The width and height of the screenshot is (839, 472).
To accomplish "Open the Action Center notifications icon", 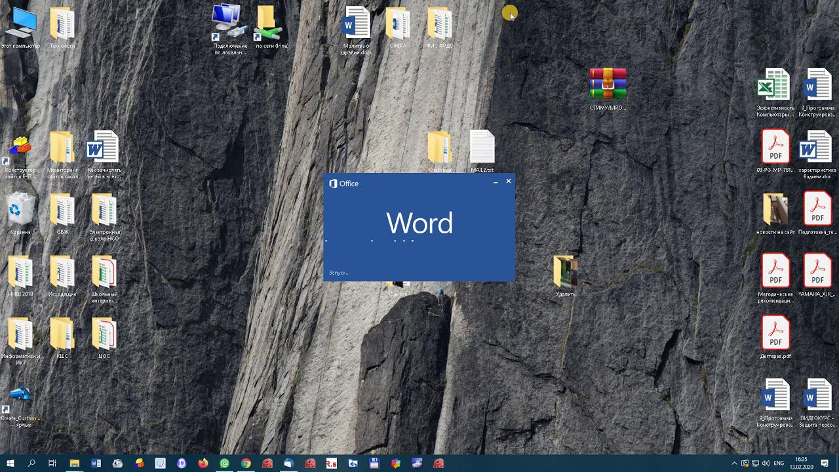I will click(x=825, y=463).
